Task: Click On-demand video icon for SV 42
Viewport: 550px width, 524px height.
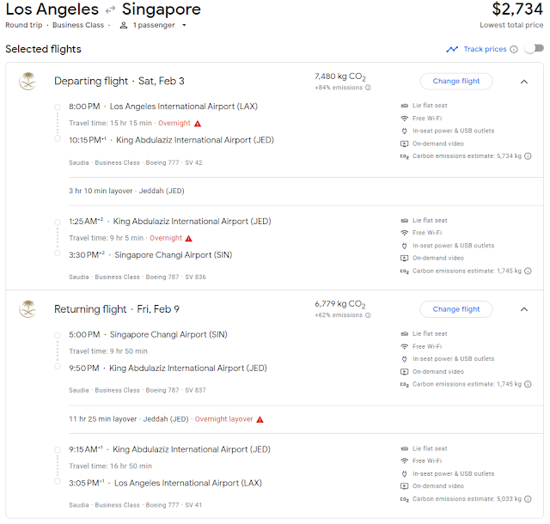Action: tap(405, 143)
